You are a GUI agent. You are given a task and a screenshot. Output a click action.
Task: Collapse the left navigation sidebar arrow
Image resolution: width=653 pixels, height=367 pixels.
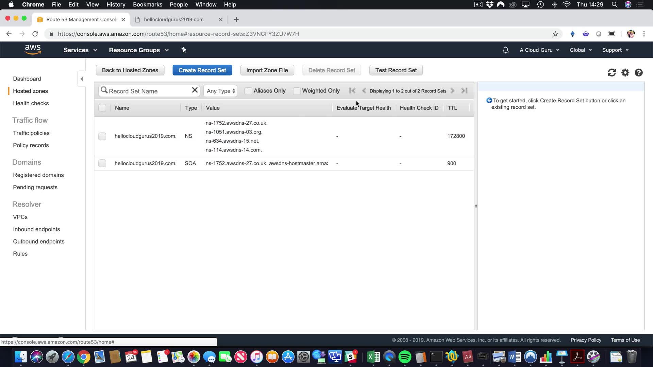coord(82,79)
